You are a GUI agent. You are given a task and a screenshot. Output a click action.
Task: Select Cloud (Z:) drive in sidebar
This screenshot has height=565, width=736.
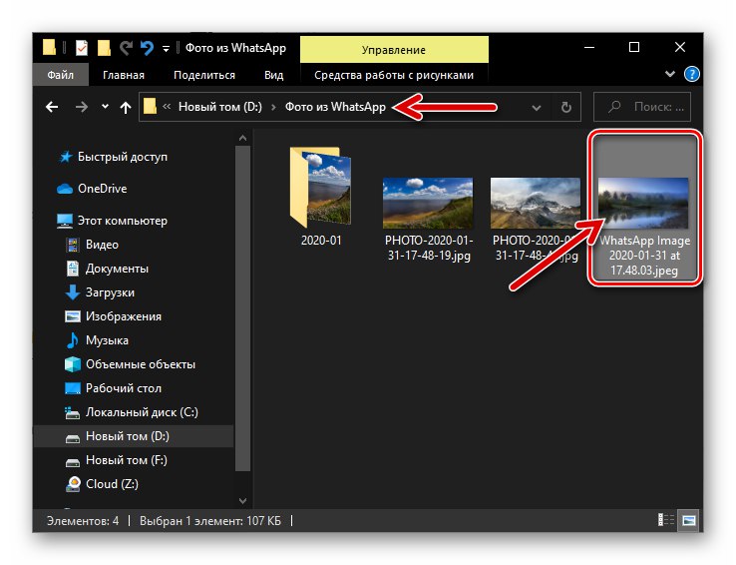(x=112, y=484)
